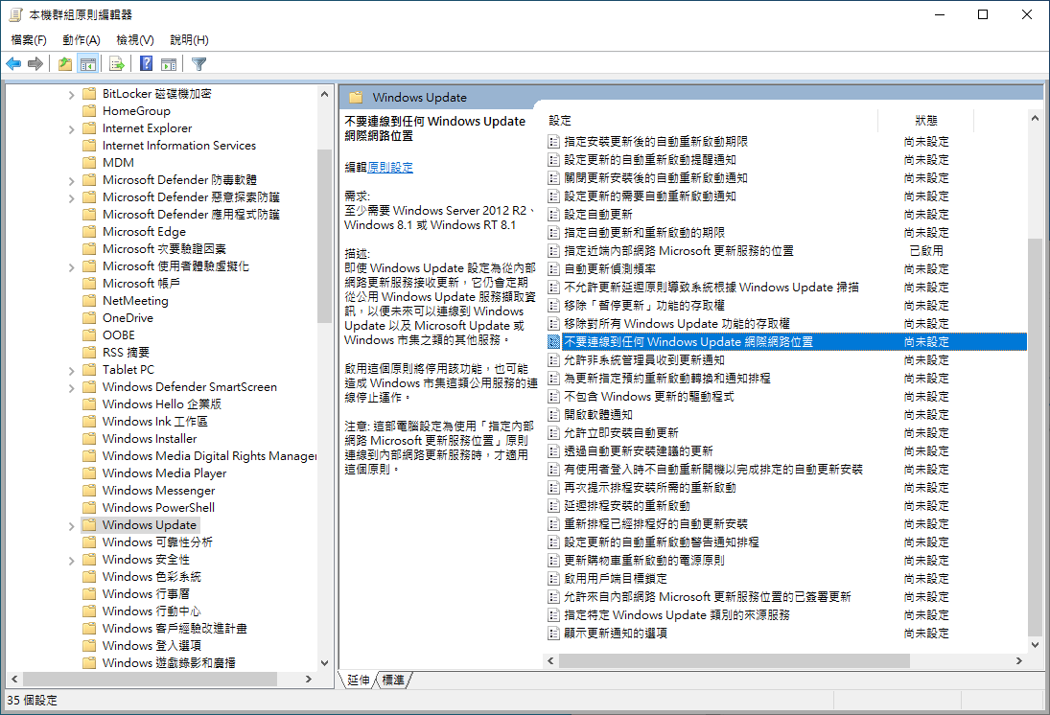Click the folder icon for Windows Installer
Screen dimensions: 1050x715
click(89, 438)
